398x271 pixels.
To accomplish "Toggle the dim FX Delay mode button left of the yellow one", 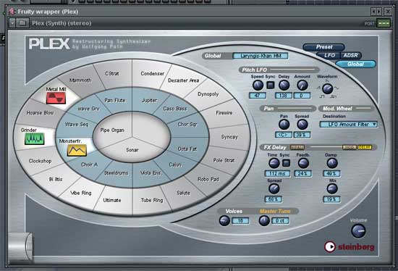I will [x=350, y=147].
